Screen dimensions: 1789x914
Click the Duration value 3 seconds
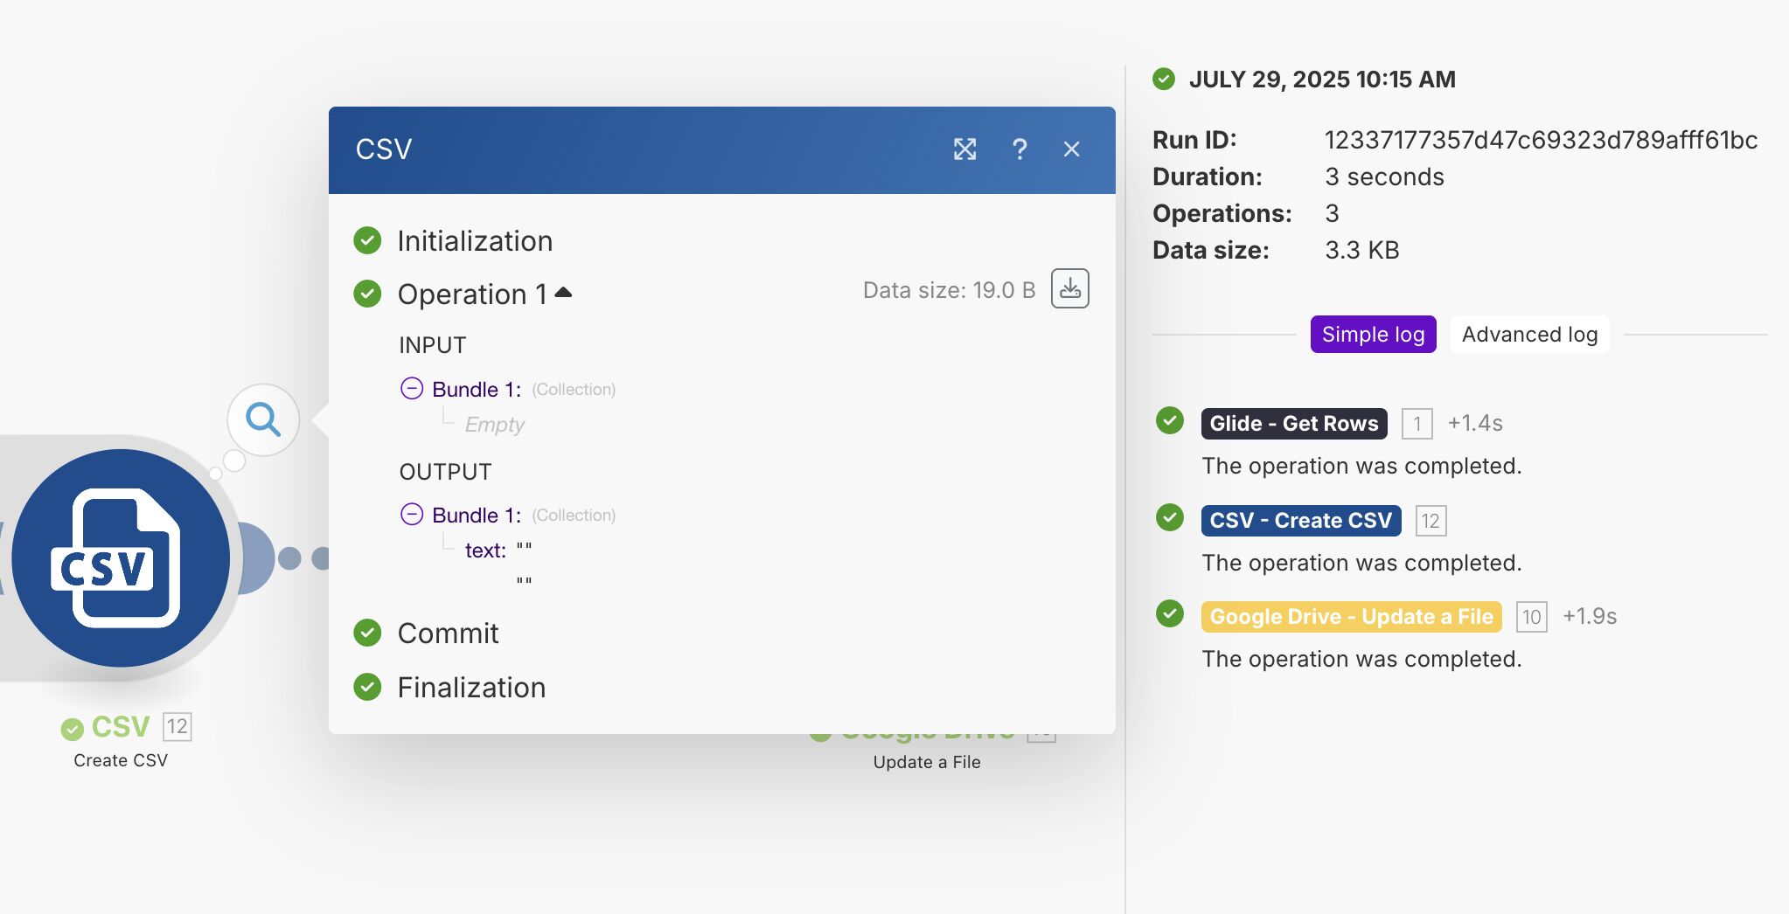click(1384, 177)
